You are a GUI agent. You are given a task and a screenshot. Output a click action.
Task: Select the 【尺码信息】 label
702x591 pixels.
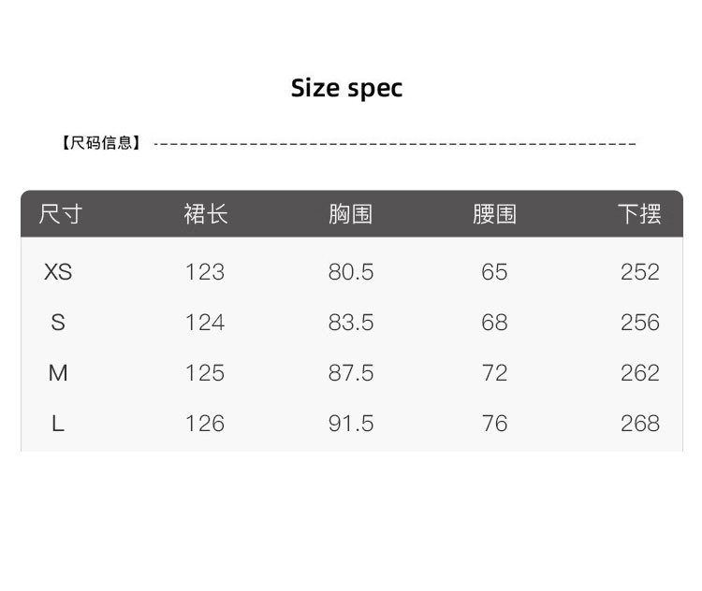(101, 143)
